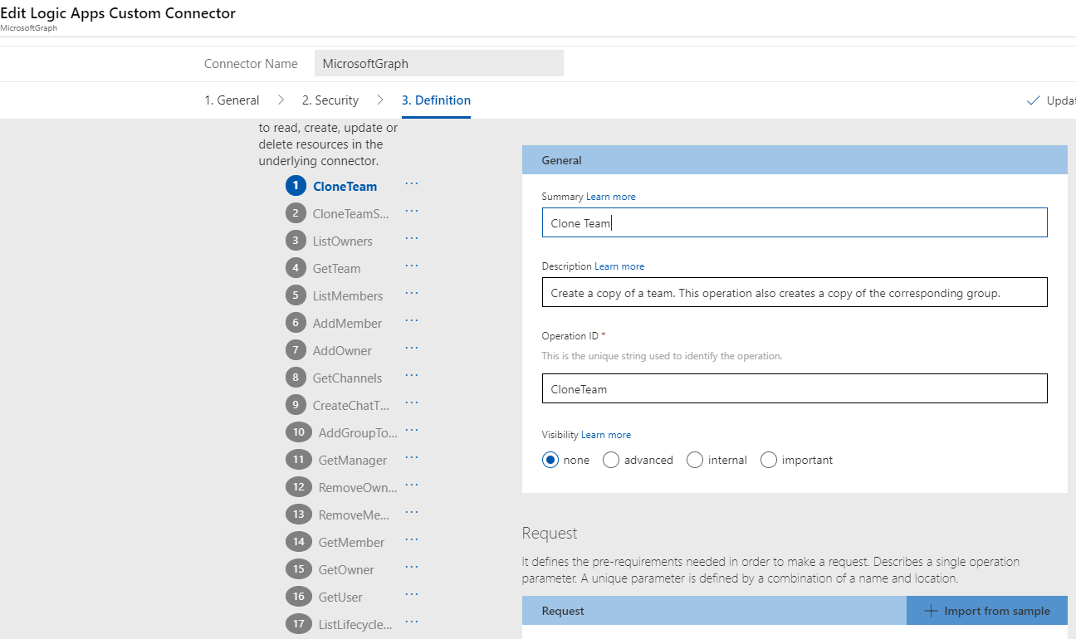The width and height of the screenshot is (1076, 639).
Task: Click the General section header
Action: (795, 160)
